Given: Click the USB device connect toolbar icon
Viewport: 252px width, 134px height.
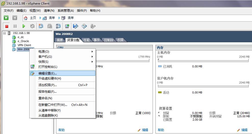Looking at the screenshot, I should click(x=93, y=26).
